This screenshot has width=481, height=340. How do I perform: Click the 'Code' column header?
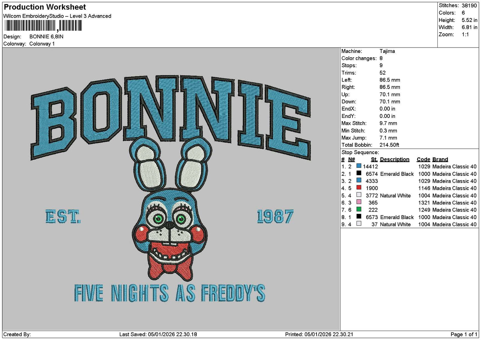click(423, 160)
